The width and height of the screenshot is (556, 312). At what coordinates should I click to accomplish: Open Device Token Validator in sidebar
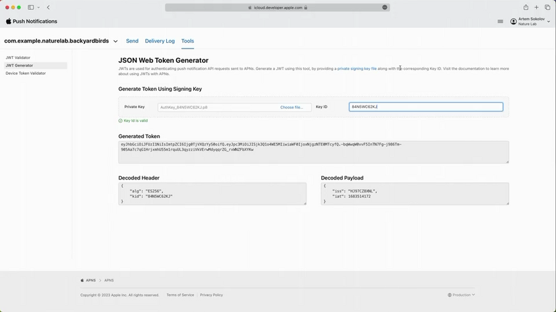tap(25, 73)
